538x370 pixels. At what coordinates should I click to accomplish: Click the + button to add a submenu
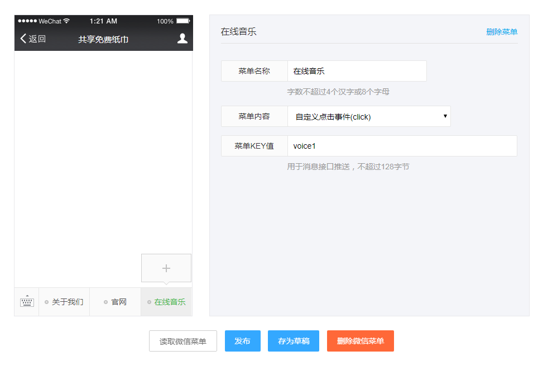tap(166, 268)
